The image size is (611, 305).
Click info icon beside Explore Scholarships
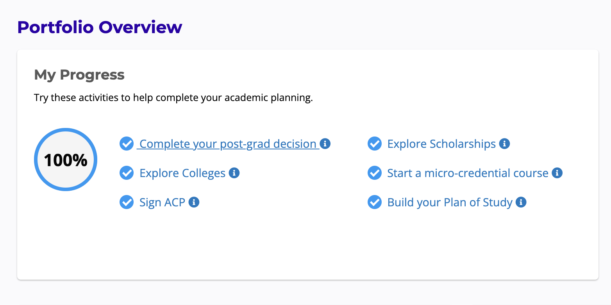point(504,144)
